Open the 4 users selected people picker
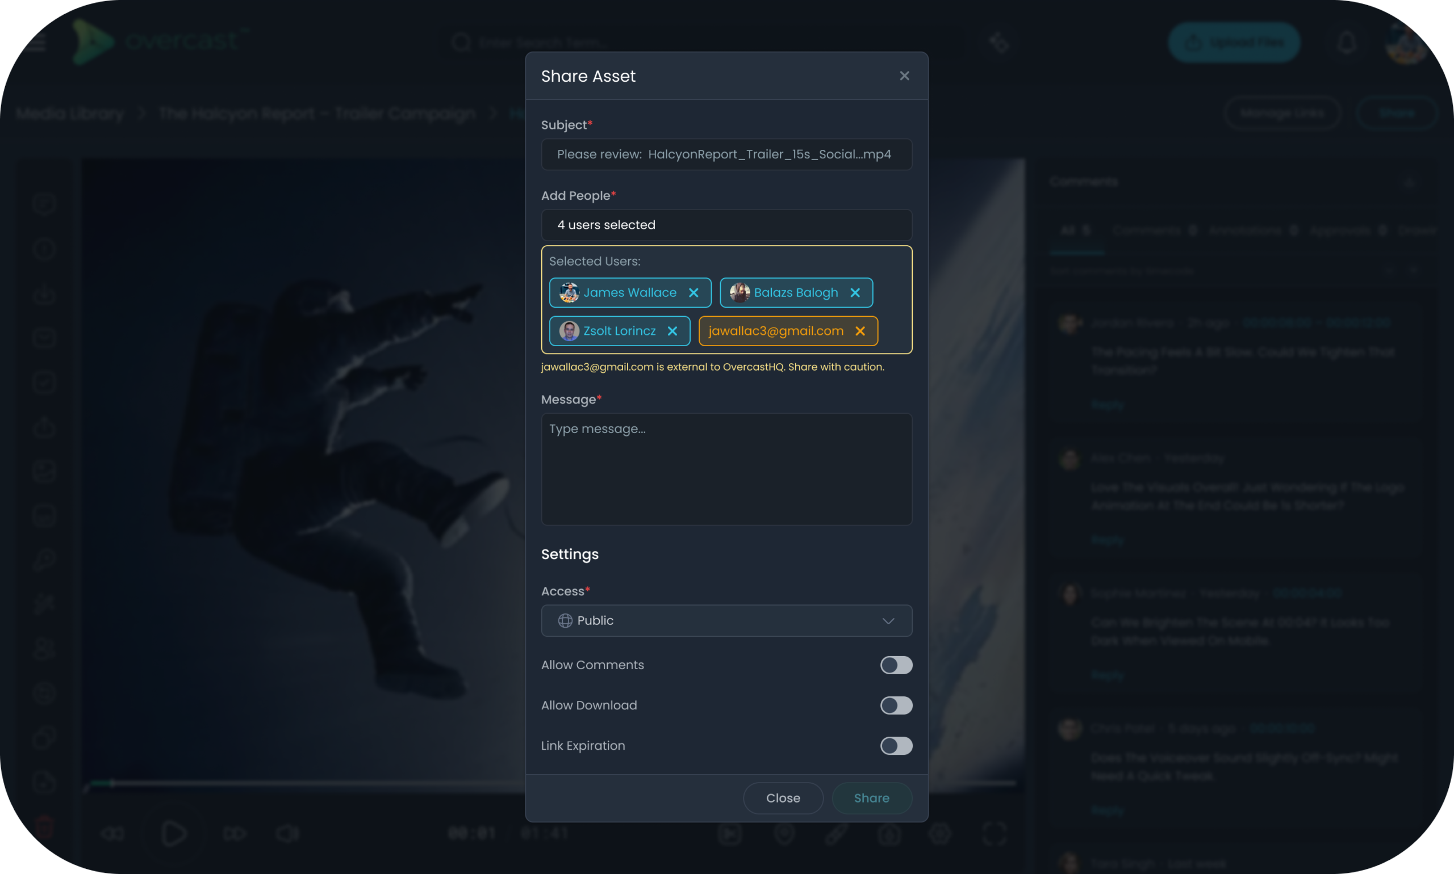 [726, 225]
